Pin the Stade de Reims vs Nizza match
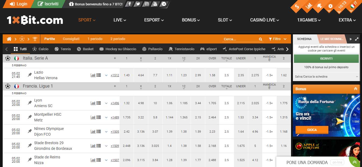This screenshot has height=167, width=362. click(30, 160)
